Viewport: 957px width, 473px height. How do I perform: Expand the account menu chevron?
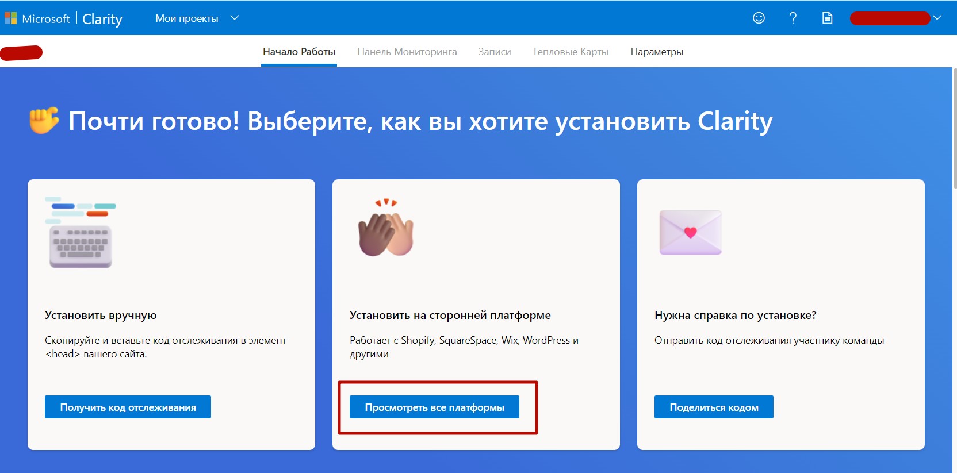tap(937, 18)
